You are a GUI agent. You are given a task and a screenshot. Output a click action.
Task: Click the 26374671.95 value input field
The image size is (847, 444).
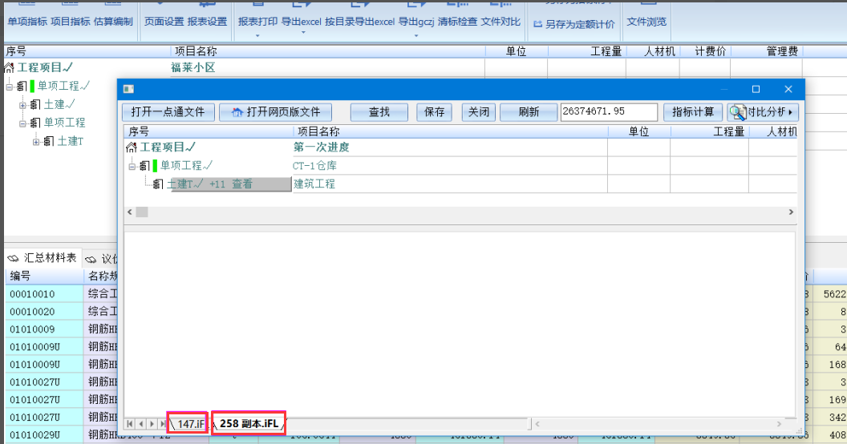[x=609, y=112]
